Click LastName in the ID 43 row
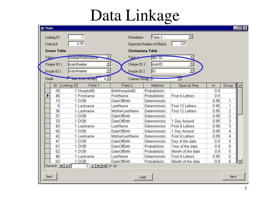This screenshot has height=202, width=270. [x=127, y=126]
